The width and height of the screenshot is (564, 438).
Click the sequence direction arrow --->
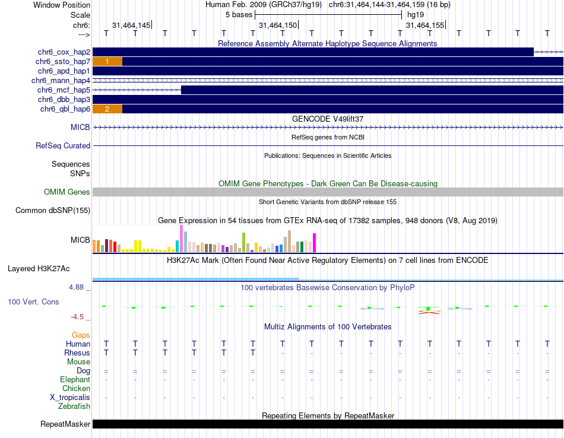click(x=84, y=34)
